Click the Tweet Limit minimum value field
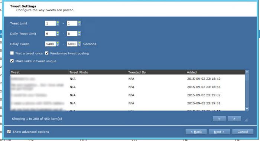The height and width of the screenshot is (141, 260). (x=50, y=23)
